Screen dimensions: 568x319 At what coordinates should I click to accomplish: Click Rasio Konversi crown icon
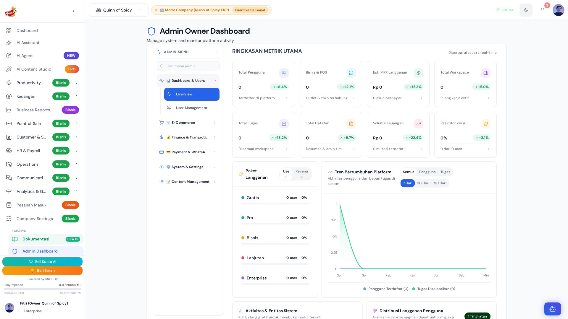[485, 124]
